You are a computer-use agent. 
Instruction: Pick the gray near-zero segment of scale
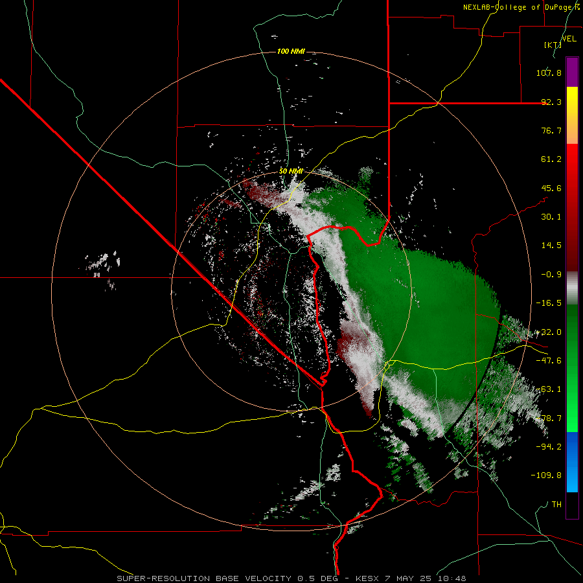pyautogui.click(x=572, y=288)
